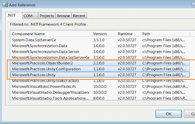Open the COM tab
The width and height of the screenshot is (195, 124).
(x=30, y=16)
